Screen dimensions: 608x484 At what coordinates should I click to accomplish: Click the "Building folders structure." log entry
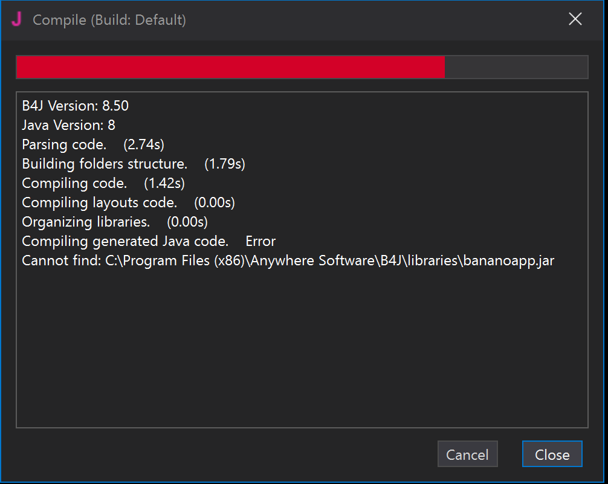click(x=104, y=164)
